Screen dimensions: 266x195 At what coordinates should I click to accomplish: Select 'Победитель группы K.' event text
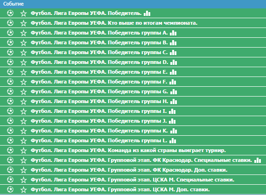point(99,131)
